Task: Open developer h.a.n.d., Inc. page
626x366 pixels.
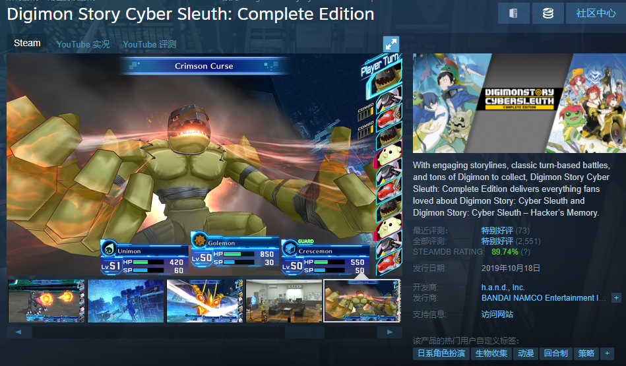Action: tap(503, 288)
